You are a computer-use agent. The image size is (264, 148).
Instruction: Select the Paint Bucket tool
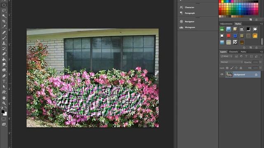pos(4,59)
